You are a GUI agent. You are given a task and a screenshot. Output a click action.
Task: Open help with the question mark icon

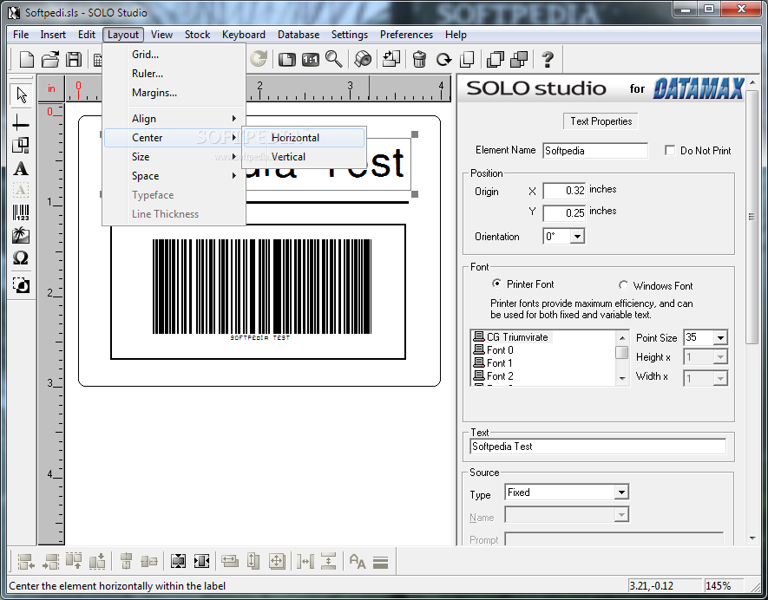pyautogui.click(x=548, y=59)
